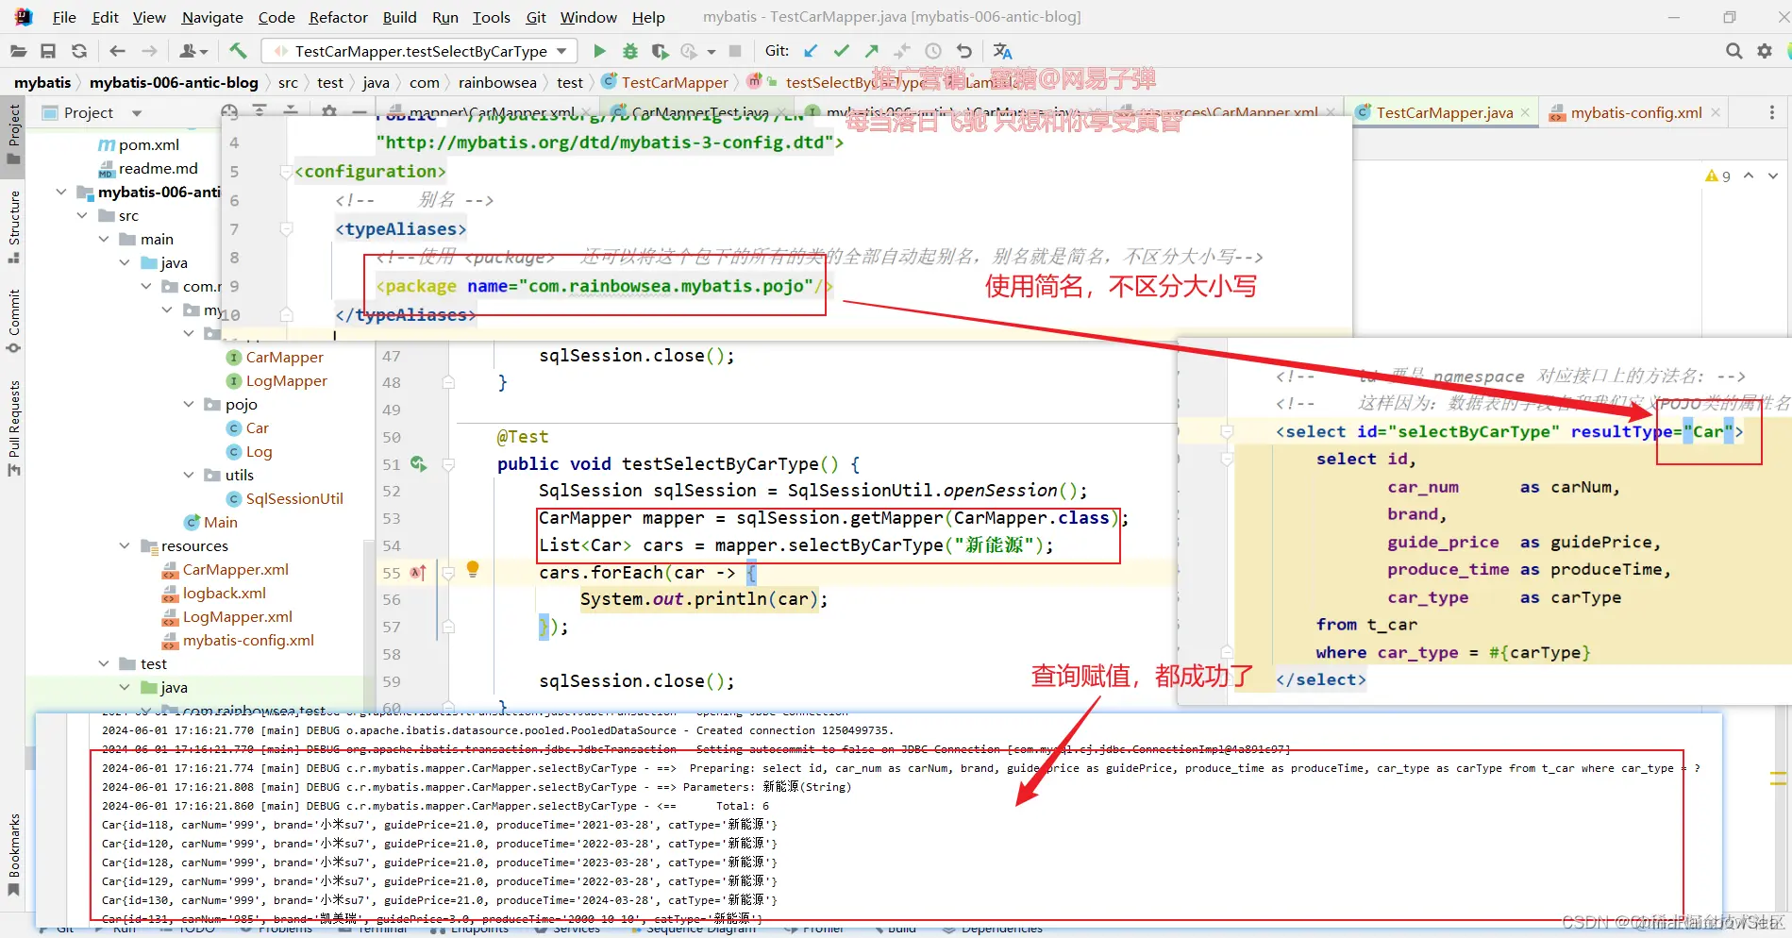
Task: Select LogMapper in project tree
Action: pos(286,380)
